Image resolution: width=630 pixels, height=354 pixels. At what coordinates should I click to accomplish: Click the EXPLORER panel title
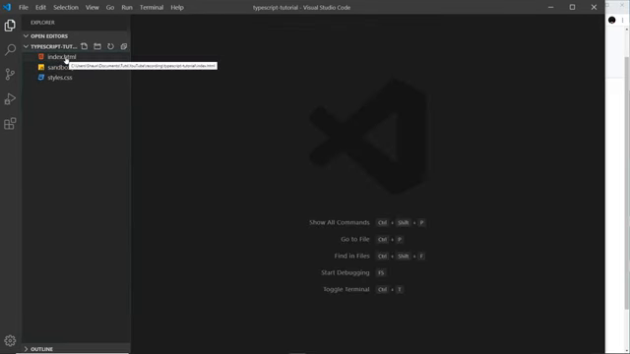point(42,23)
